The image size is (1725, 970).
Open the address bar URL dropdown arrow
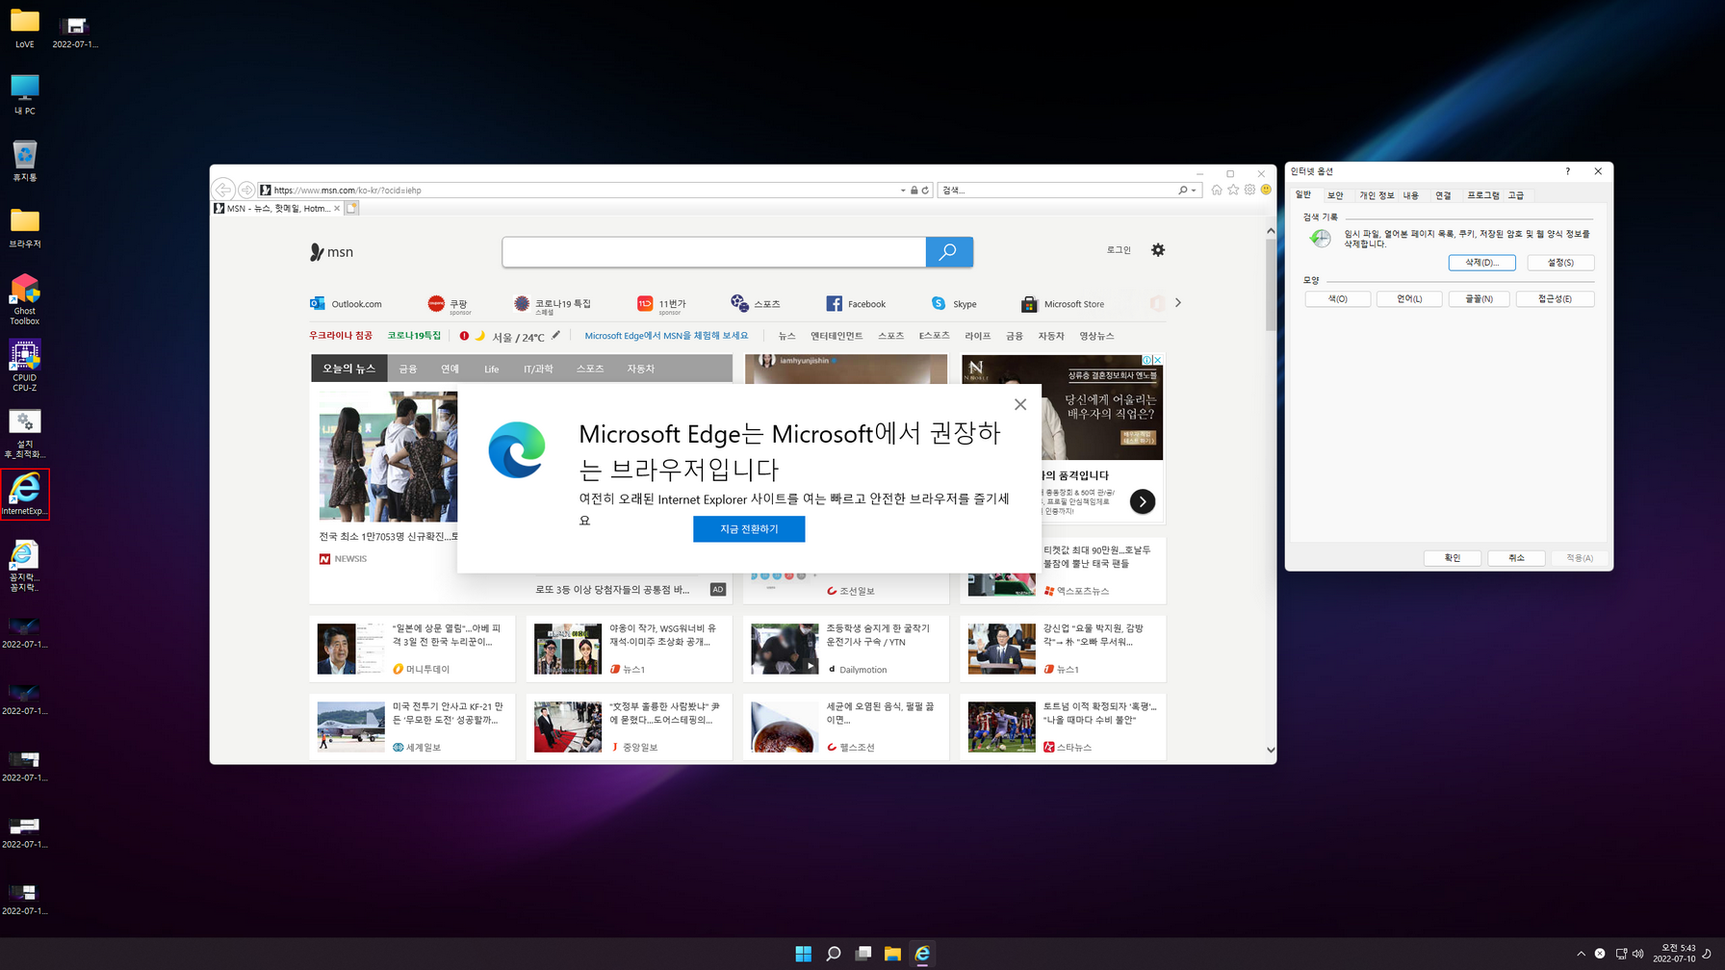pyautogui.click(x=903, y=191)
